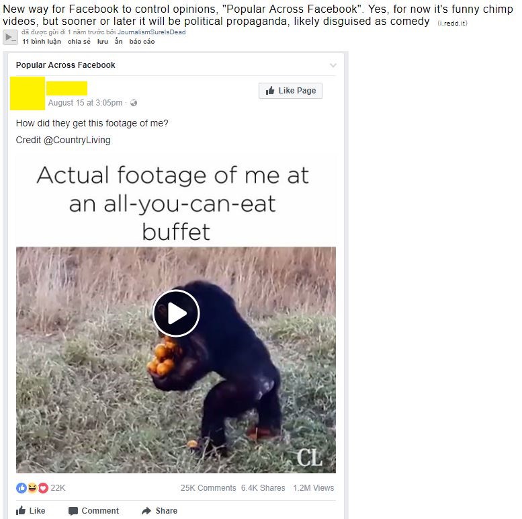Click the globe public visibility icon
This screenshot has width=522, height=519.
[134, 103]
